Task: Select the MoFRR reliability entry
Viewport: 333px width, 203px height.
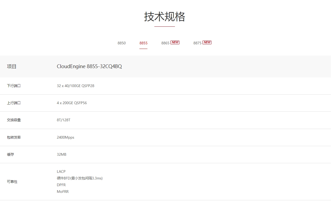Action: tap(63, 192)
